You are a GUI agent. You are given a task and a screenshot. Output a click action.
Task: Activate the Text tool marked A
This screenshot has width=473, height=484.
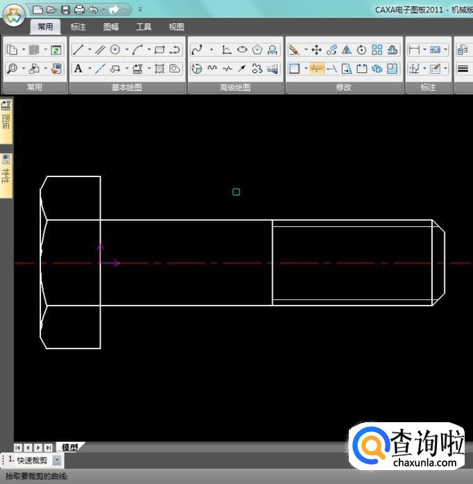pos(78,69)
